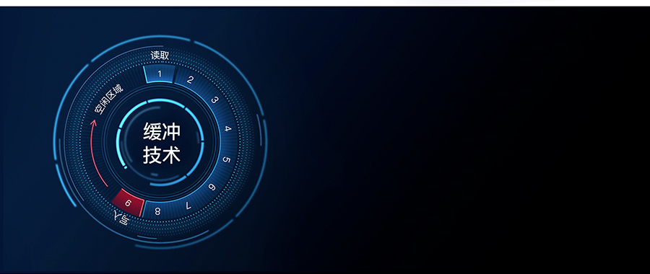Viewport: 650px width, 274px height.
Task: Click segment number 8 on the ring
Action: tap(157, 211)
